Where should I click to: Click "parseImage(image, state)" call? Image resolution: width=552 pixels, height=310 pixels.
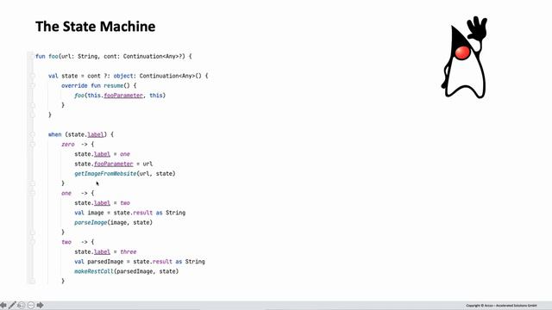[x=113, y=222]
